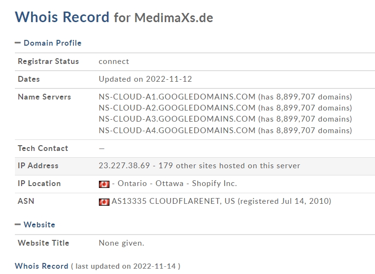
Task: Collapse the Website section
Action: tap(18, 224)
